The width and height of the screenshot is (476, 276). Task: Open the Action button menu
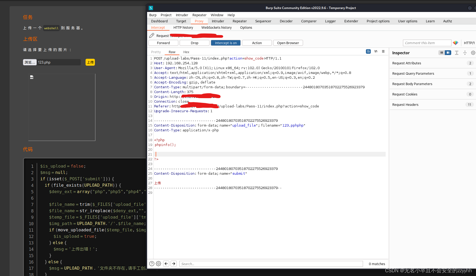pos(257,43)
